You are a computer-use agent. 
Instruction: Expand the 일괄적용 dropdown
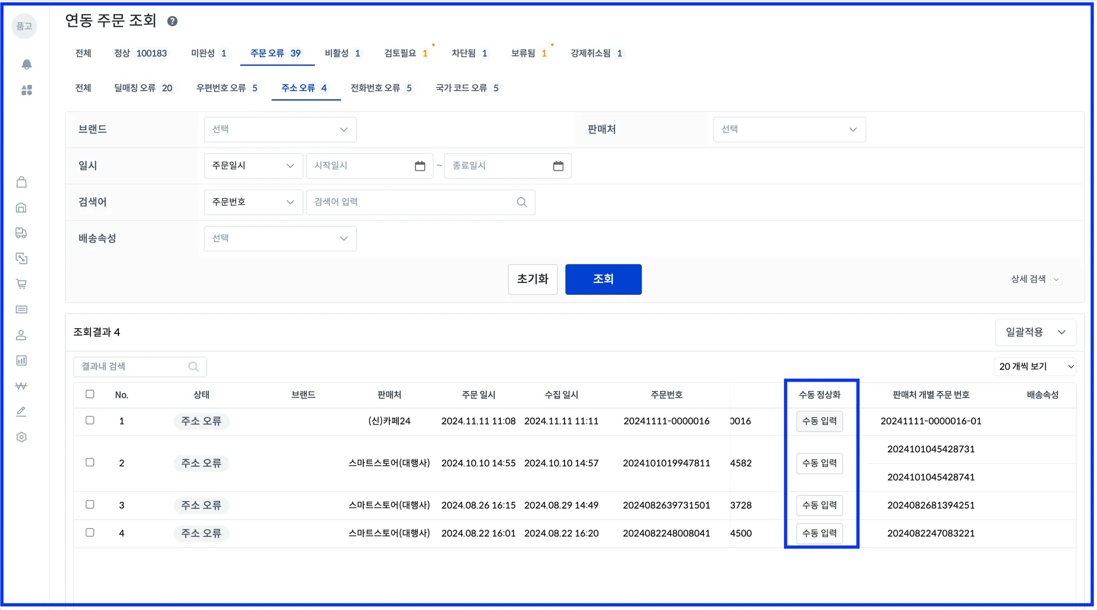(1035, 332)
